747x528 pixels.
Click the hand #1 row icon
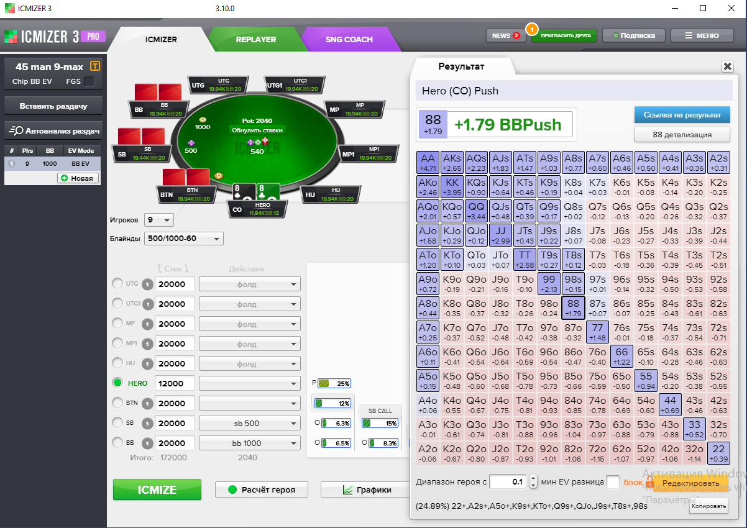click(x=11, y=163)
